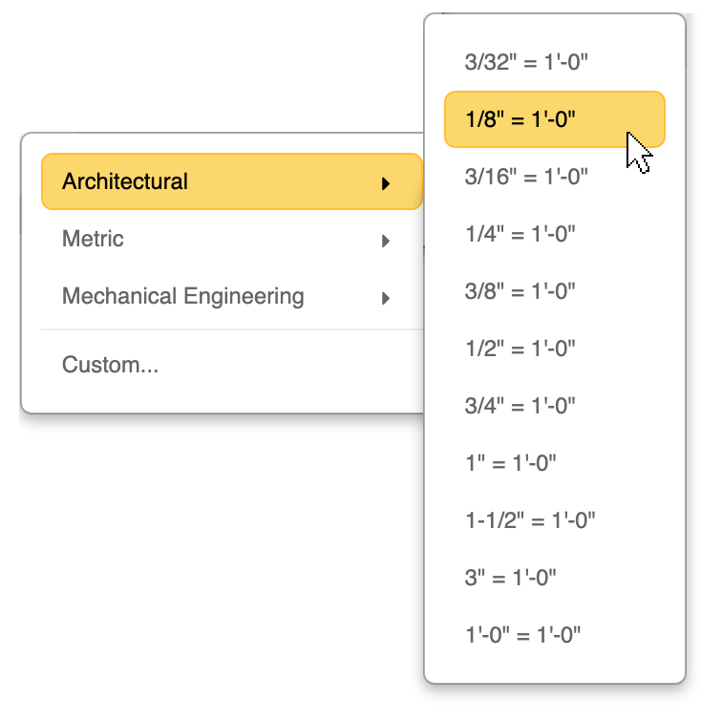The image size is (722, 719).
Task: Open the Mechanical Engineering submenu
Action: pyautogui.click(x=182, y=296)
